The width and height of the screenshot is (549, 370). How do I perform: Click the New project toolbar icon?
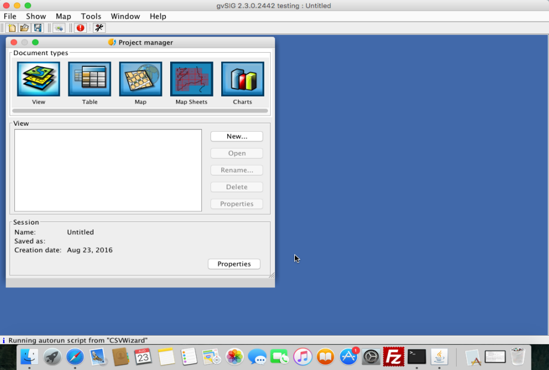point(12,28)
